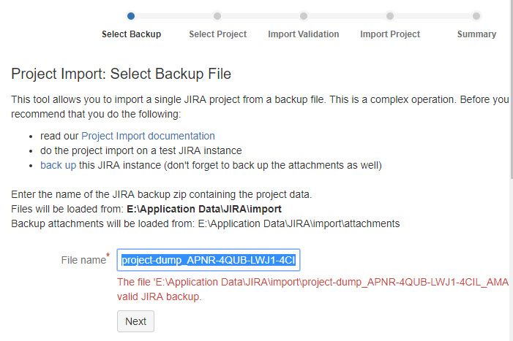Select the Import Project step label
The width and height of the screenshot is (513, 341).
pos(390,34)
